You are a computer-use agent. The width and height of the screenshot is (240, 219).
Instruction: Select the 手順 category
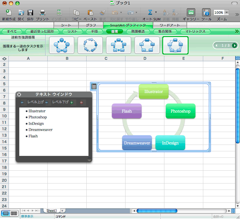(x=94, y=31)
